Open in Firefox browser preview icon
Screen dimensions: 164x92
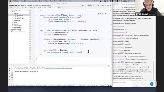[103, 14]
